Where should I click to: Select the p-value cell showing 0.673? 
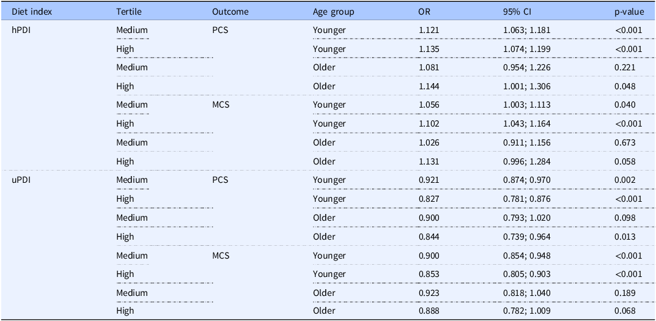coord(625,142)
